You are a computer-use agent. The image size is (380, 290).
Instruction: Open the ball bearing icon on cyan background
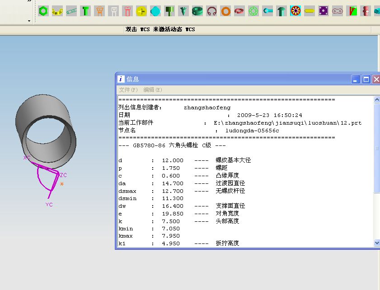point(296,11)
